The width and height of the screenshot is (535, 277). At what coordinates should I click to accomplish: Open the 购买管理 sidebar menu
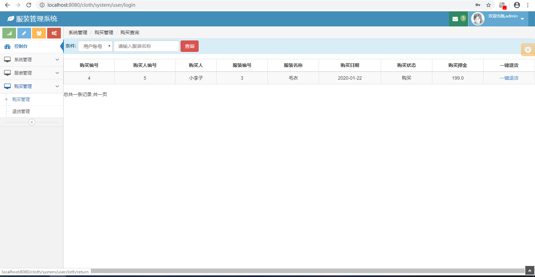(x=32, y=86)
